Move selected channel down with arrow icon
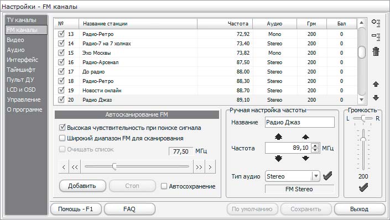Viewport: 390px width, 220px height. click(x=376, y=98)
